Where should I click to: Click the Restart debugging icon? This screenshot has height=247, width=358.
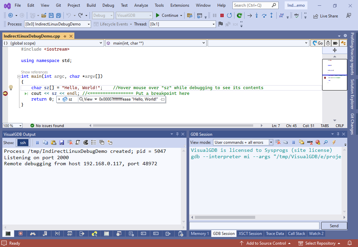[x=229, y=15]
